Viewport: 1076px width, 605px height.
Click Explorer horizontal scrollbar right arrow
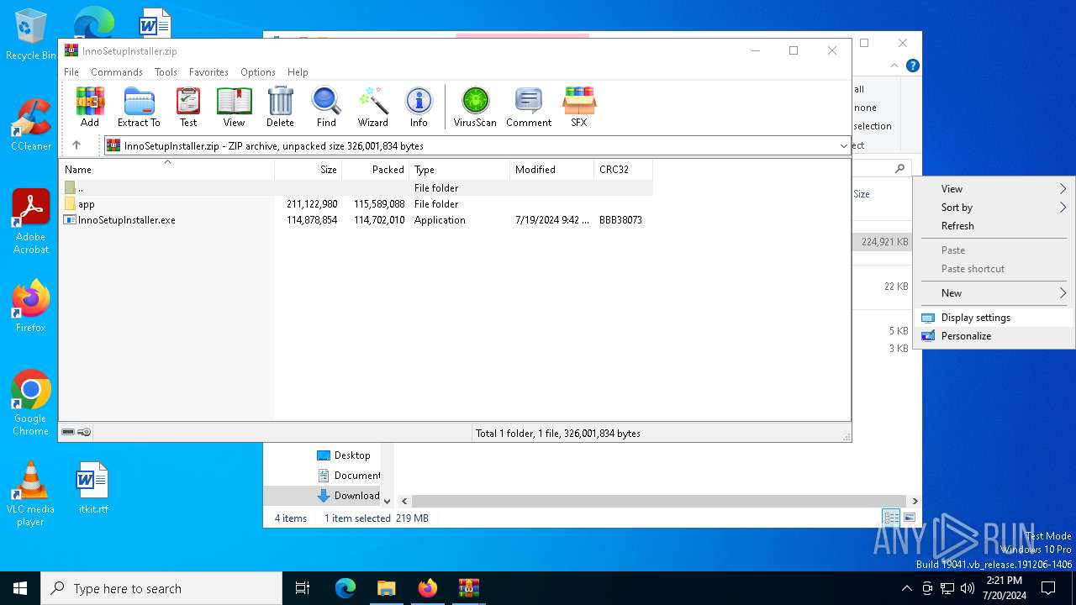click(915, 501)
